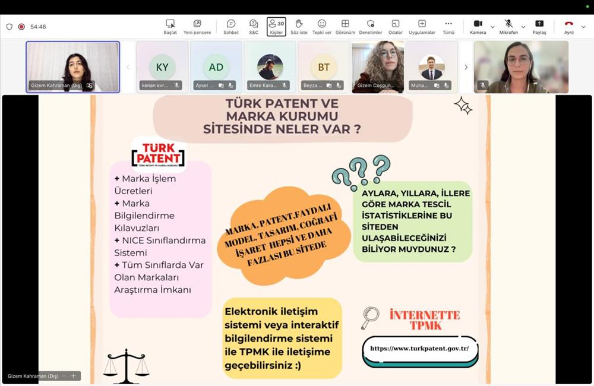
Task: Open the Mikrofon selection dropdown arrow
Action: 523,27
